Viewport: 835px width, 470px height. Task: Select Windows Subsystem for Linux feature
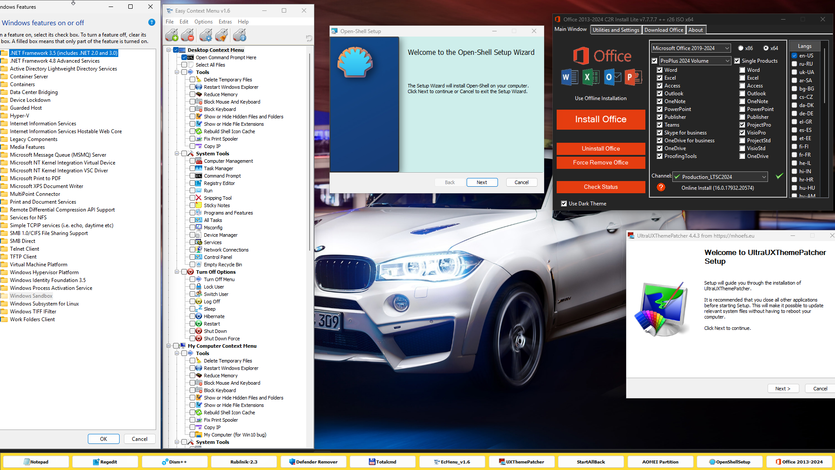click(x=44, y=304)
